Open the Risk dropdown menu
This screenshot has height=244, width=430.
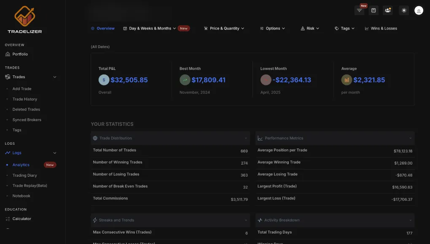(310, 29)
